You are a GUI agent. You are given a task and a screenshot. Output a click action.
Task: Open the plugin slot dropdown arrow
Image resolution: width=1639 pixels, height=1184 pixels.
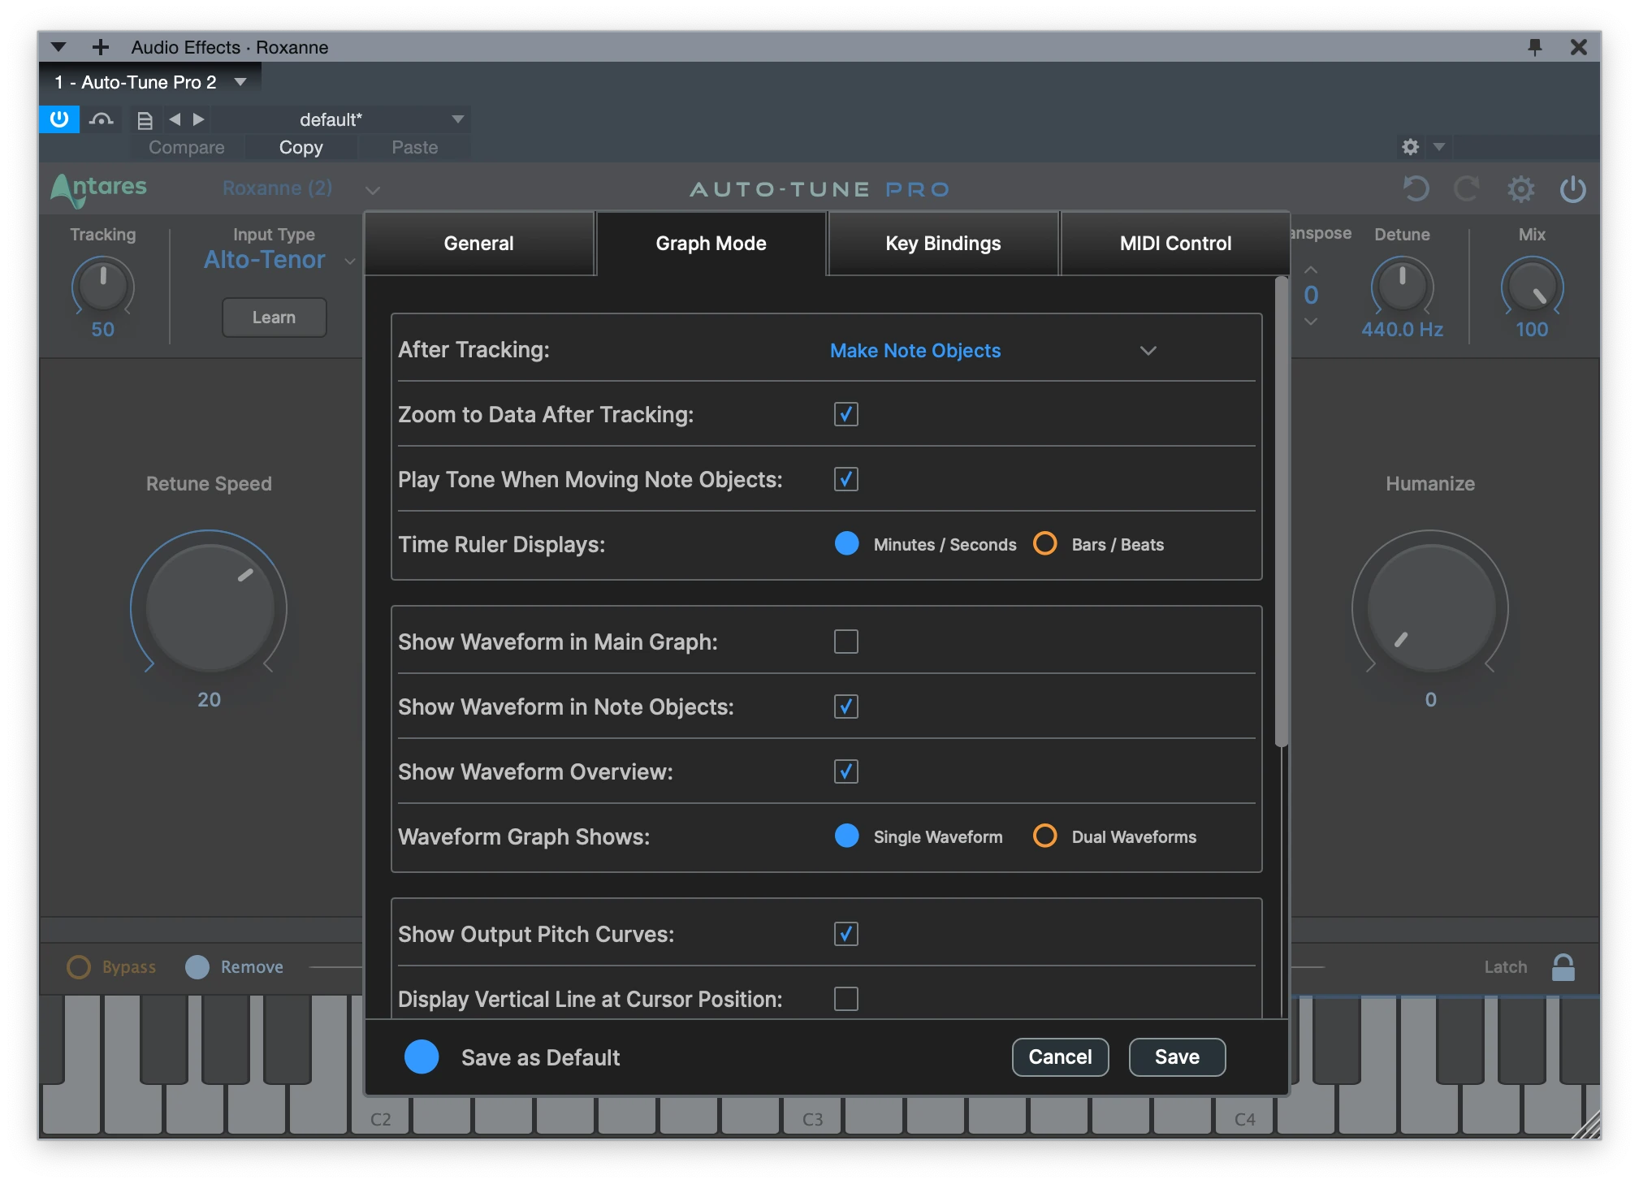coord(240,82)
